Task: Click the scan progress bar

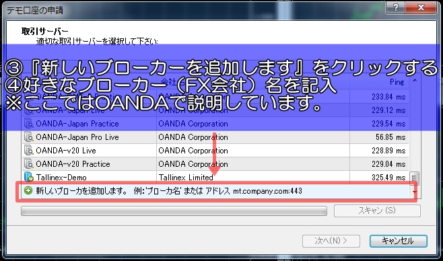Action: pyautogui.click(x=174, y=211)
